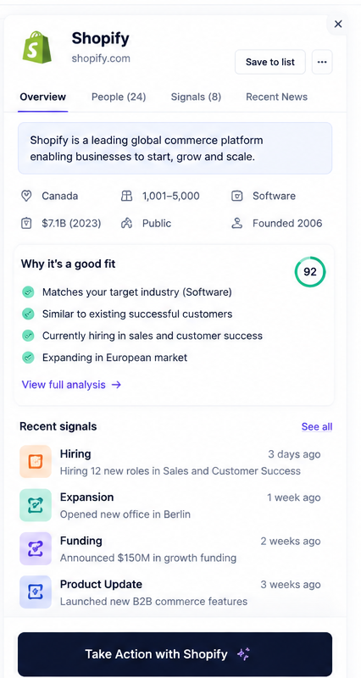
Task: Click Launched new B2B commerce features text
Action: click(154, 602)
